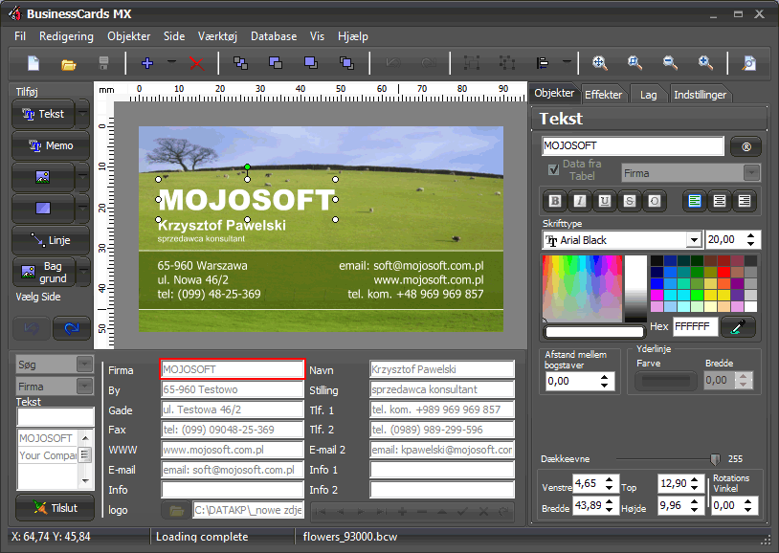Click the Firma MOJOSOFT database field
Image resolution: width=779 pixels, height=553 pixels.
(x=232, y=369)
